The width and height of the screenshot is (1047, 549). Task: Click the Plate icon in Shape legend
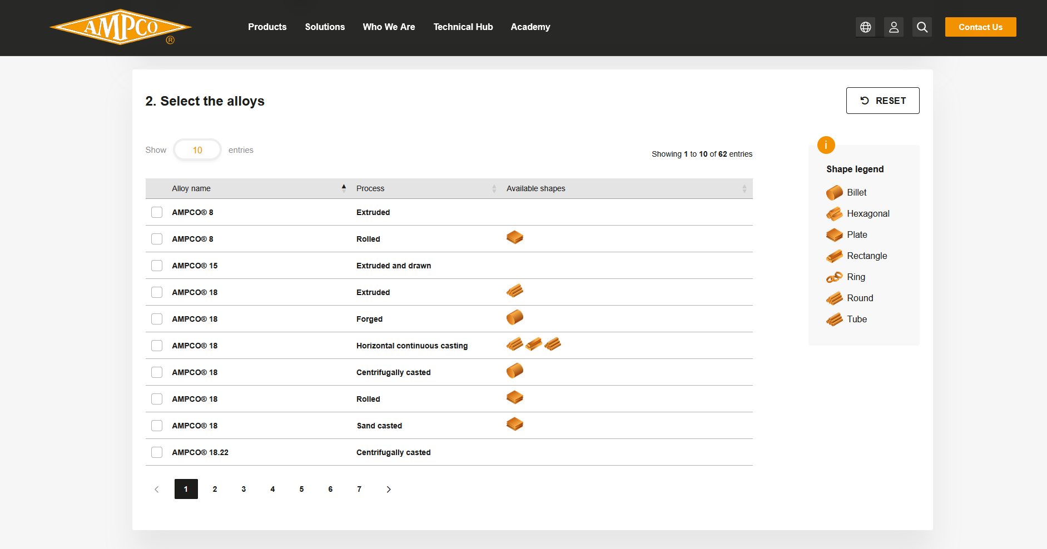pyautogui.click(x=834, y=235)
